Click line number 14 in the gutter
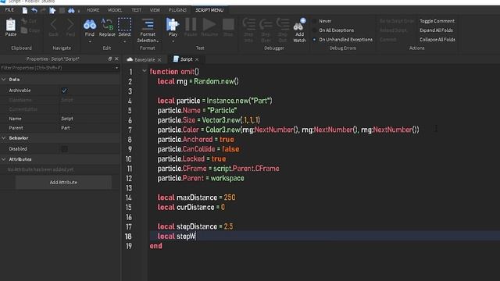 coord(128,197)
